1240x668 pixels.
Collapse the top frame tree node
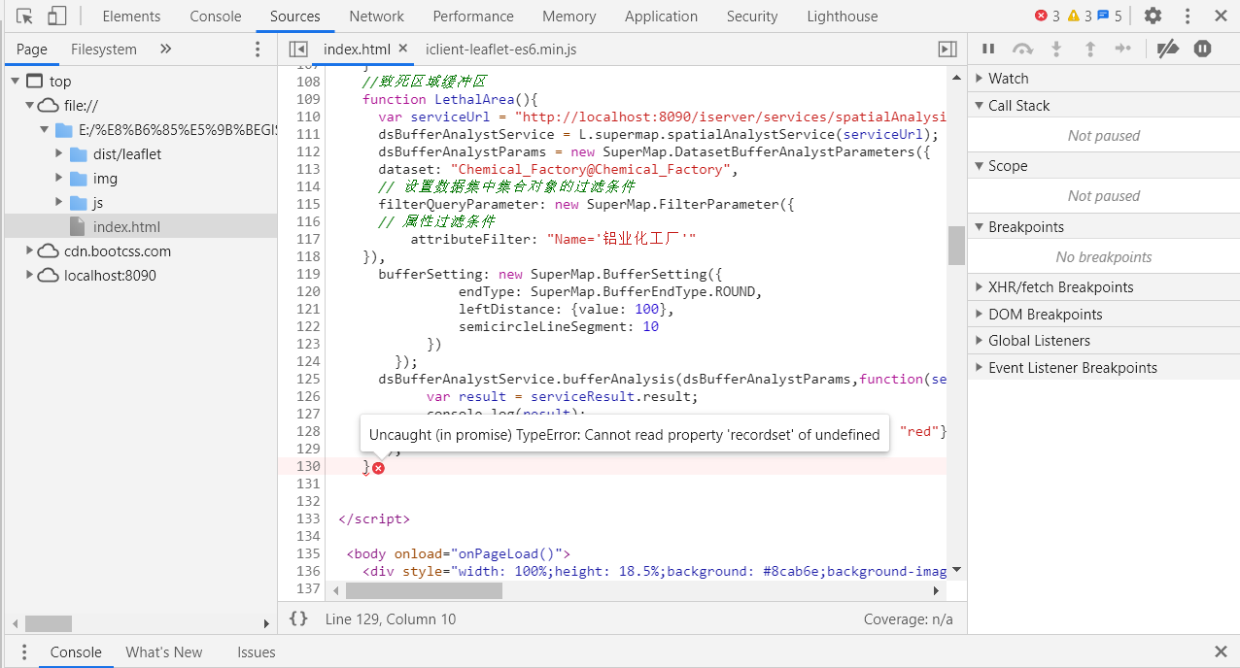(15, 82)
